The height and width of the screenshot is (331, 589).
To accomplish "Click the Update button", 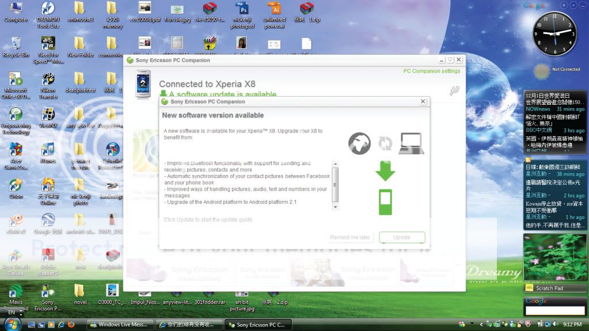I will 402,237.
